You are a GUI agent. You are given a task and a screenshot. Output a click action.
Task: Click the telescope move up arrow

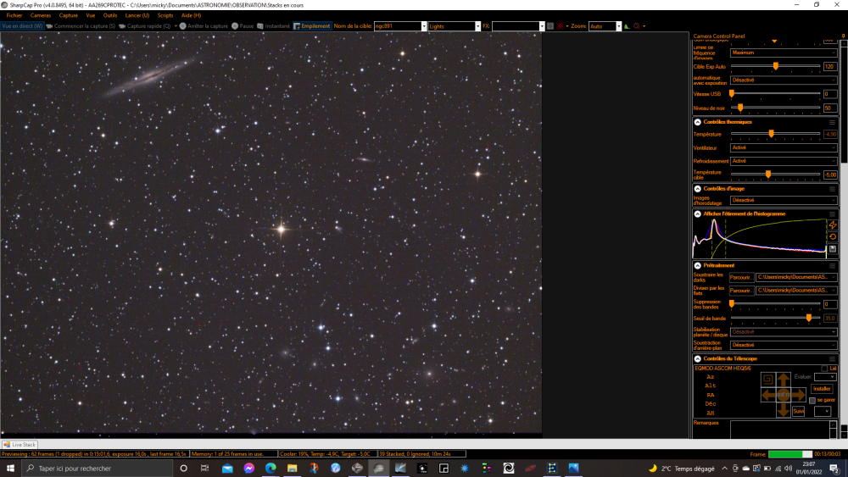[783, 380]
